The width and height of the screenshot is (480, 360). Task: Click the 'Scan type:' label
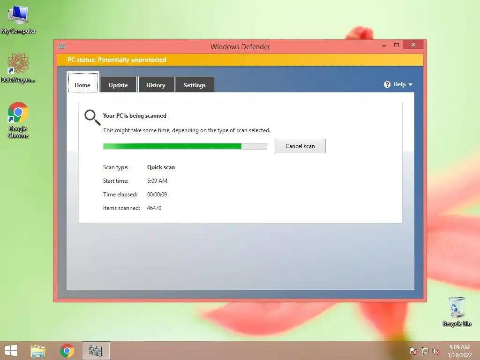(116, 167)
